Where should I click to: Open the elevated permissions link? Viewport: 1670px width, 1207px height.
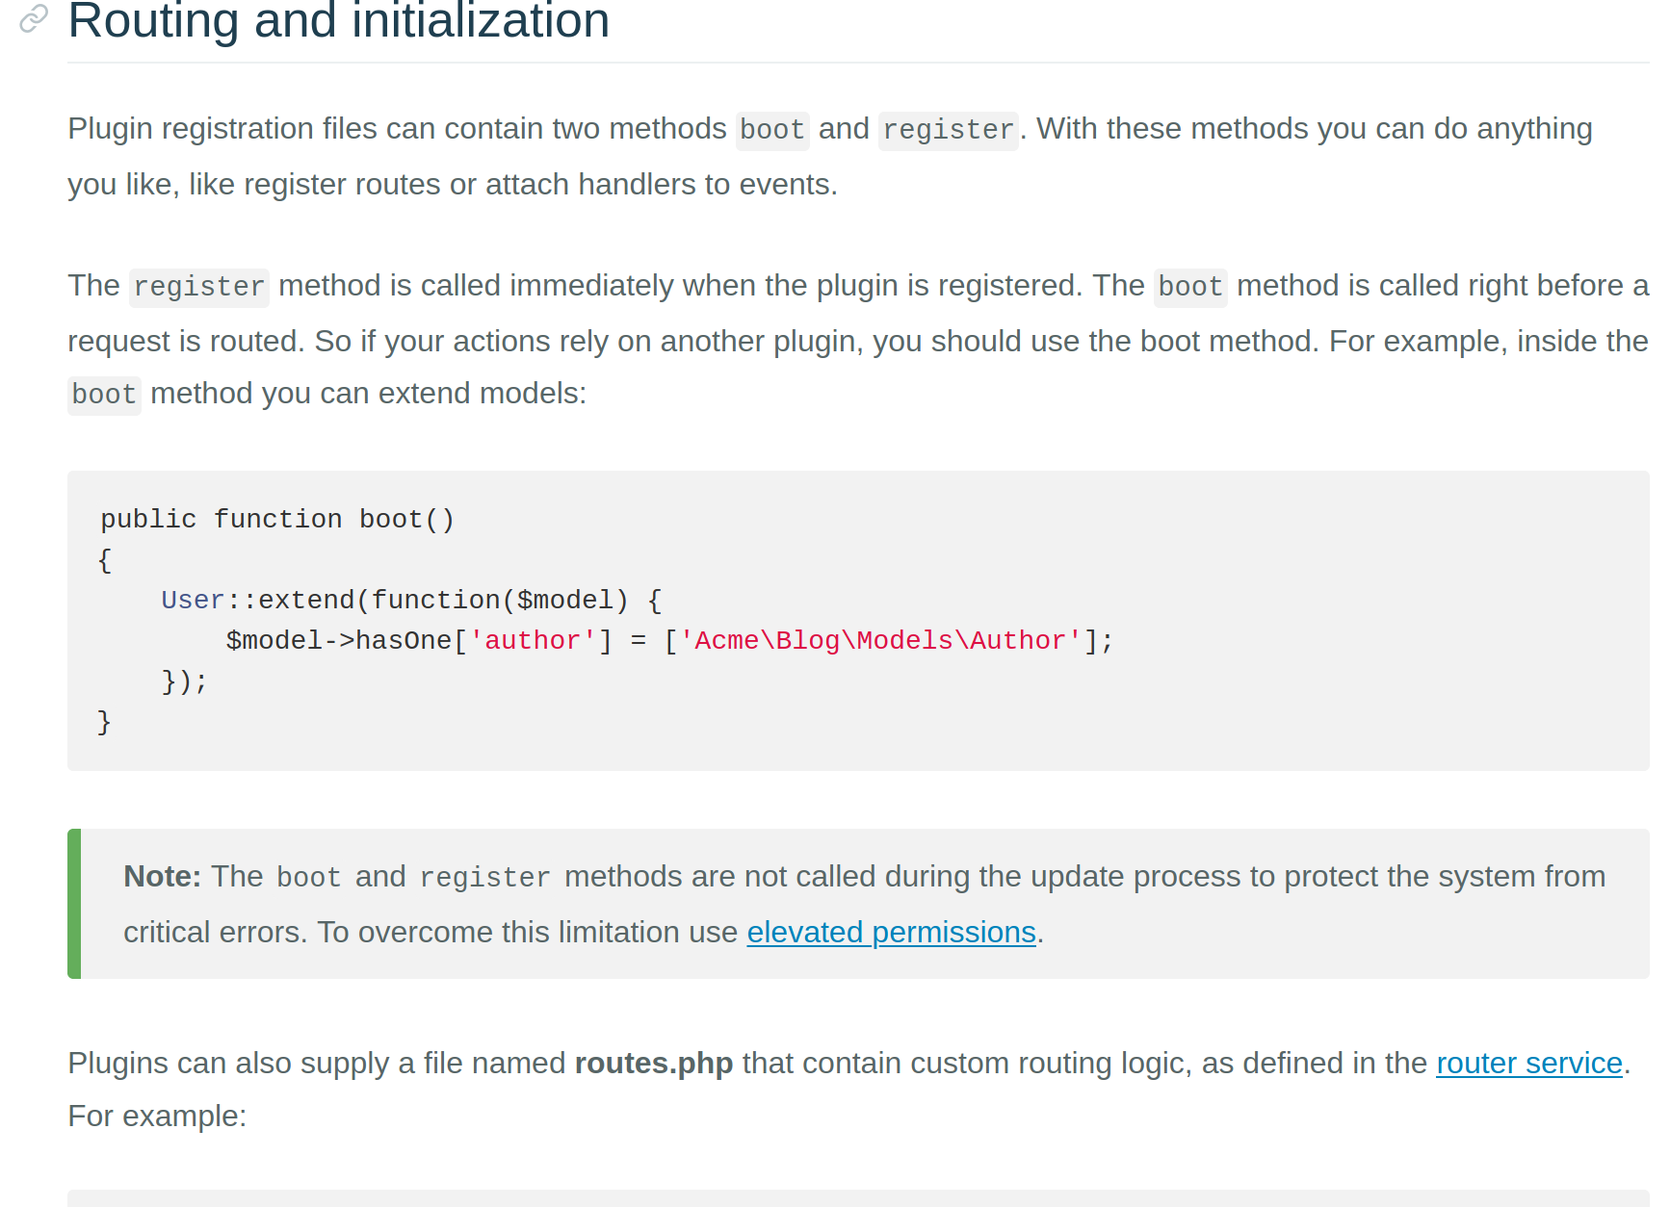[x=891, y=932]
